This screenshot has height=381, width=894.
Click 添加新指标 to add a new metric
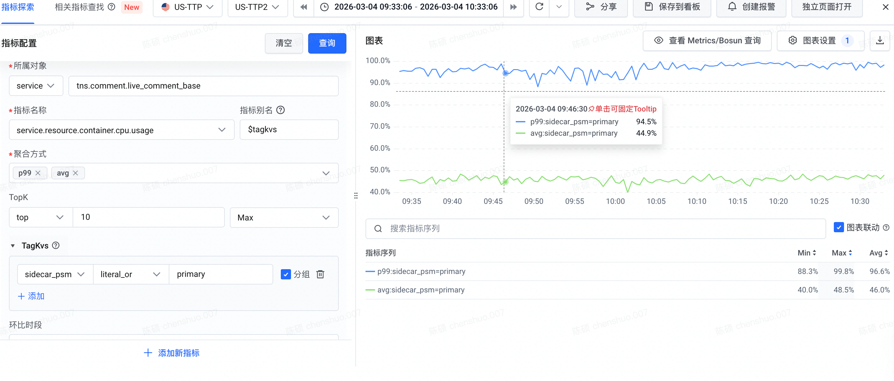(171, 353)
